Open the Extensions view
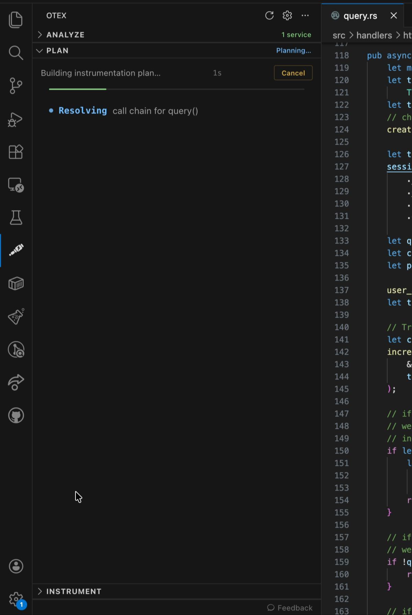This screenshot has width=412, height=615. click(x=16, y=152)
